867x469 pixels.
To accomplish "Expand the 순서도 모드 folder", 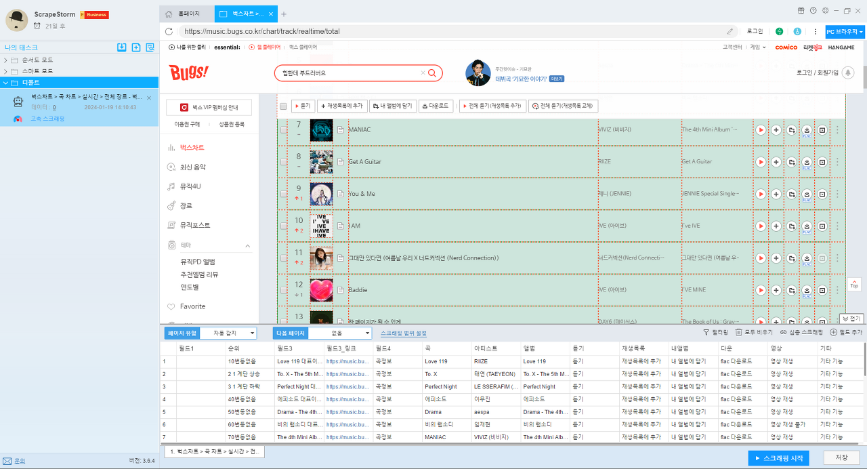I will [6, 60].
